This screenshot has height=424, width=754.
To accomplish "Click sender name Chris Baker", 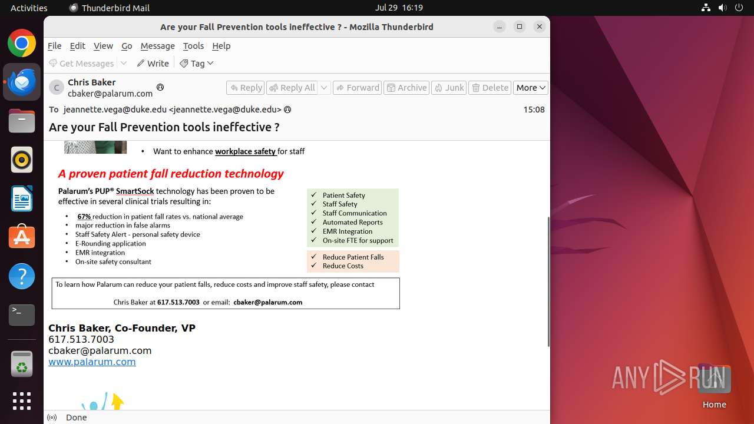I will tap(92, 82).
